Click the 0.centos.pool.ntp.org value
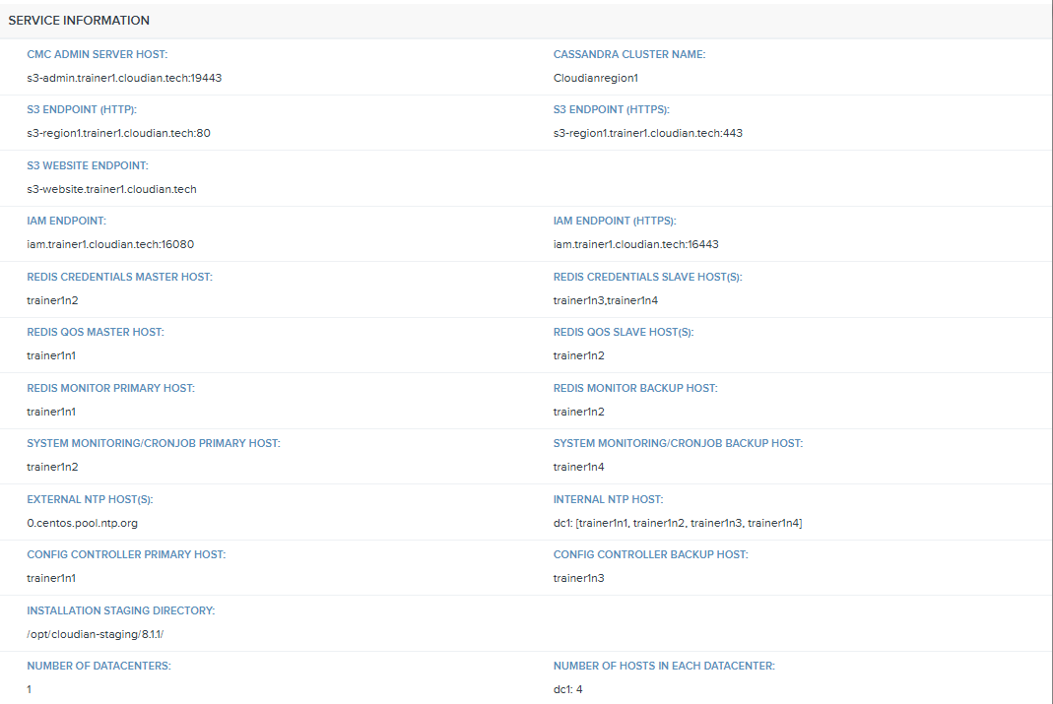The image size is (1053, 704). pos(82,524)
